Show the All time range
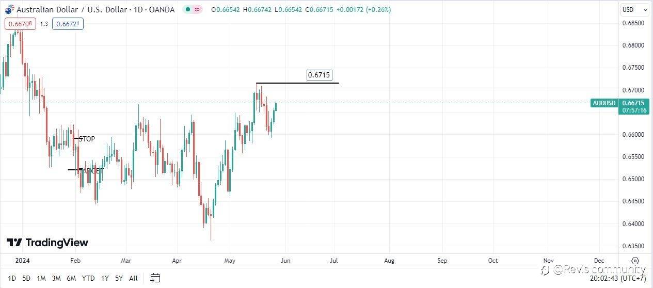 [x=133, y=278]
